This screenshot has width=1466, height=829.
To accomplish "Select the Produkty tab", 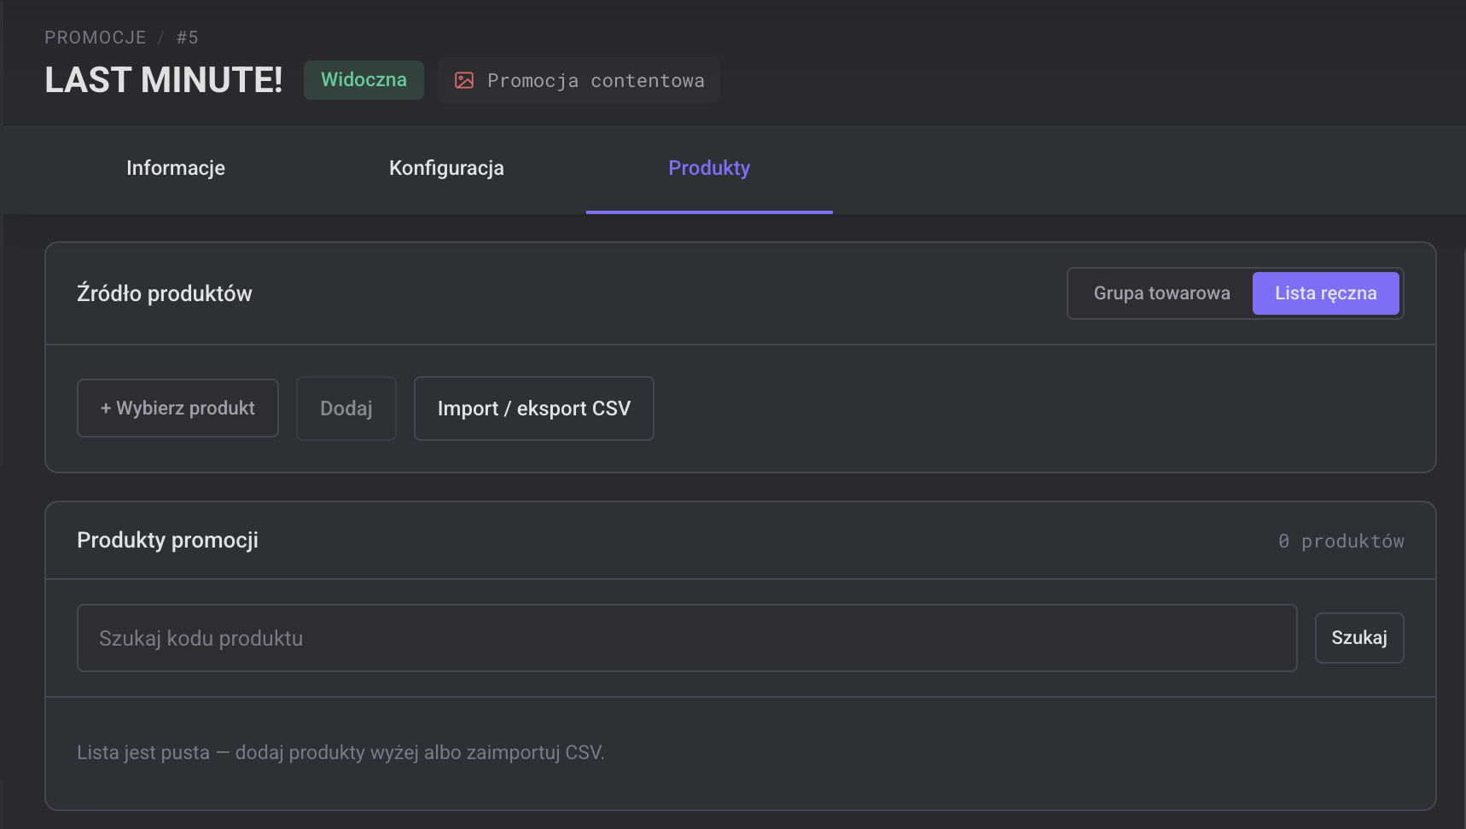I will [x=709, y=168].
